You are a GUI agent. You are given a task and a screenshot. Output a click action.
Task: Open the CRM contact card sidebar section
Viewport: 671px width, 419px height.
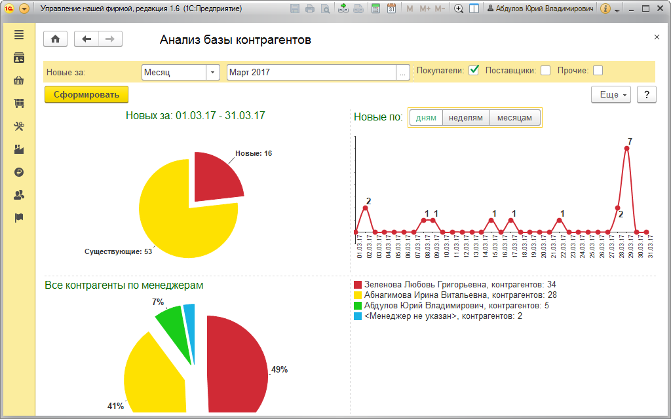(x=18, y=58)
